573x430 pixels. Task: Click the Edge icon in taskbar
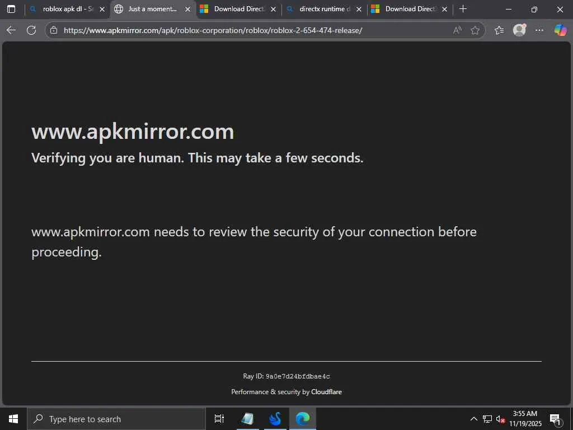pyautogui.click(x=303, y=419)
